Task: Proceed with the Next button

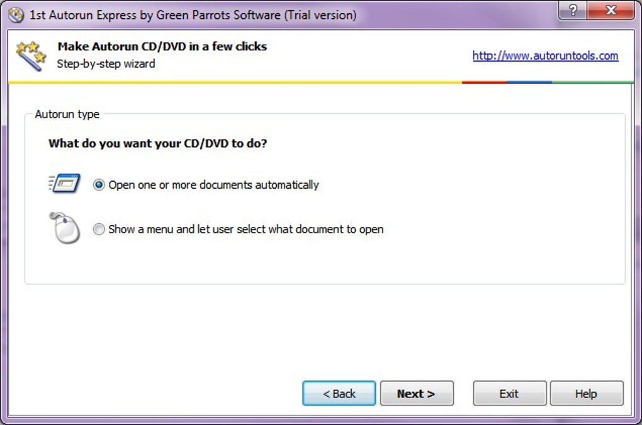Action: click(x=416, y=394)
